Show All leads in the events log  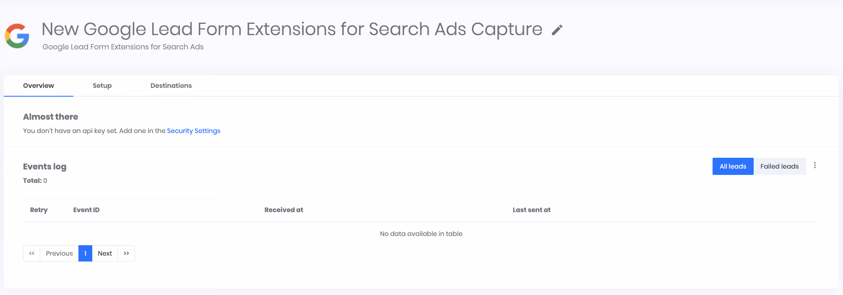coord(733,166)
